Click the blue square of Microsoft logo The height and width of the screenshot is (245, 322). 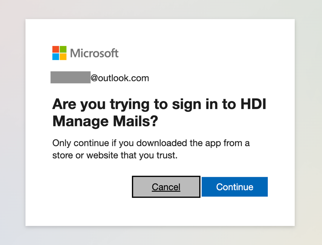tap(56, 57)
